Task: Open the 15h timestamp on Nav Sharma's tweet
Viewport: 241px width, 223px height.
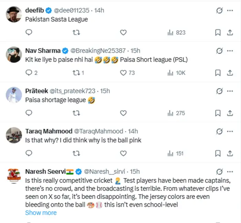Action: (x=135, y=51)
